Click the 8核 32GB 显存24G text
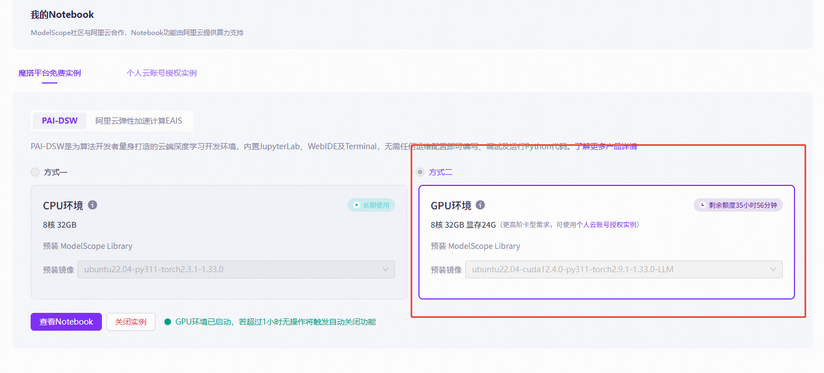The height and width of the screenshot is (373, 824). [x=463, y=225]
